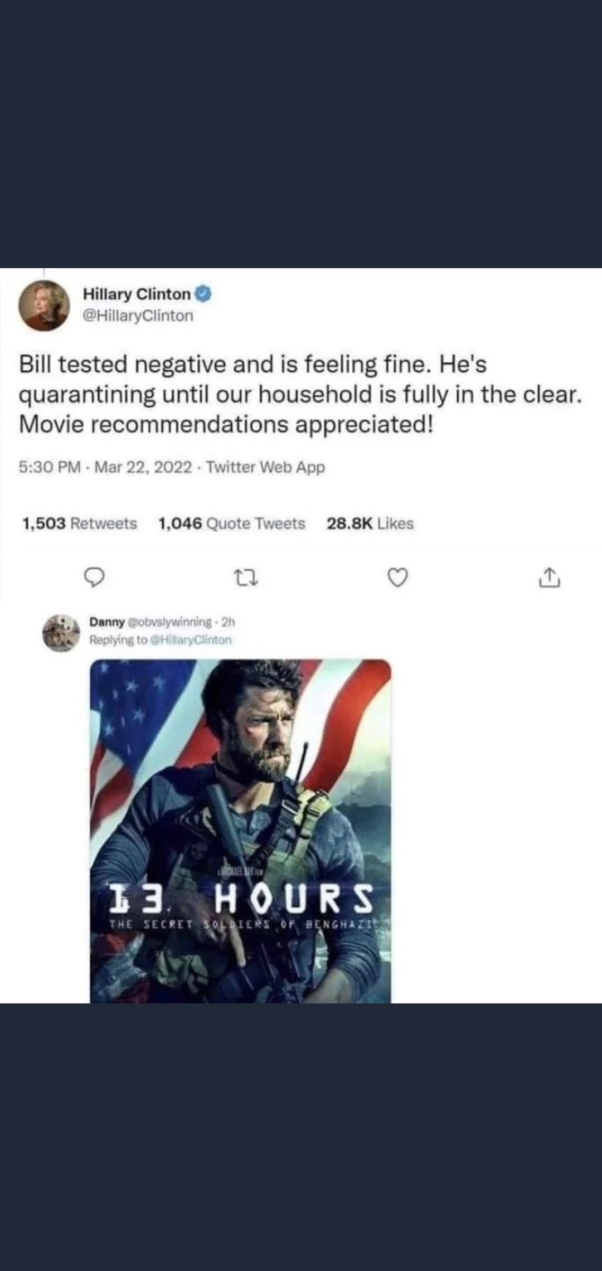Open the Hillary Clinton display name
Image resolution: width=602 pixels, height=1271 pixels.
137,294
